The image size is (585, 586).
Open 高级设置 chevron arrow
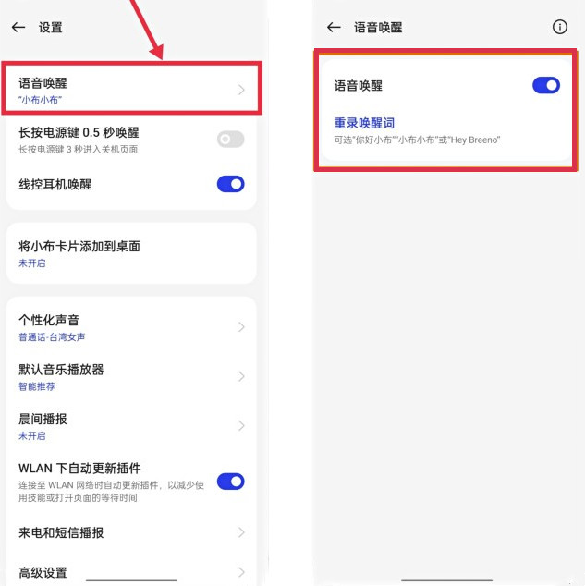point(241,572)
